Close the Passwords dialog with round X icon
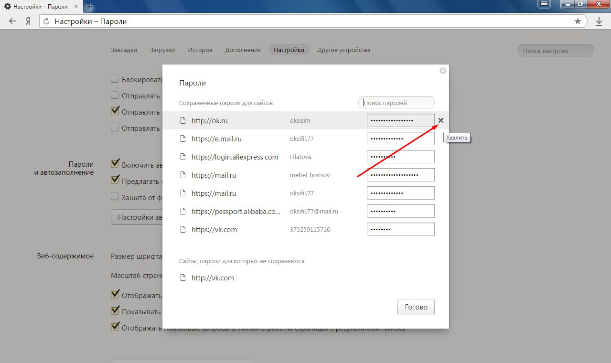Screen dimensions: 611x363 [442, 71]
